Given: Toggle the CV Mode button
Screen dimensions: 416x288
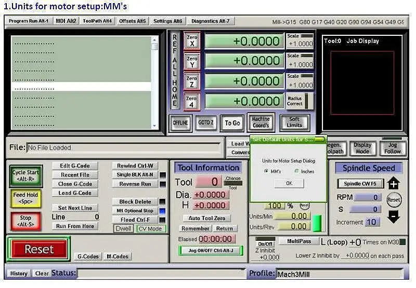Looking at the screenshot, I should coord(150,228).
